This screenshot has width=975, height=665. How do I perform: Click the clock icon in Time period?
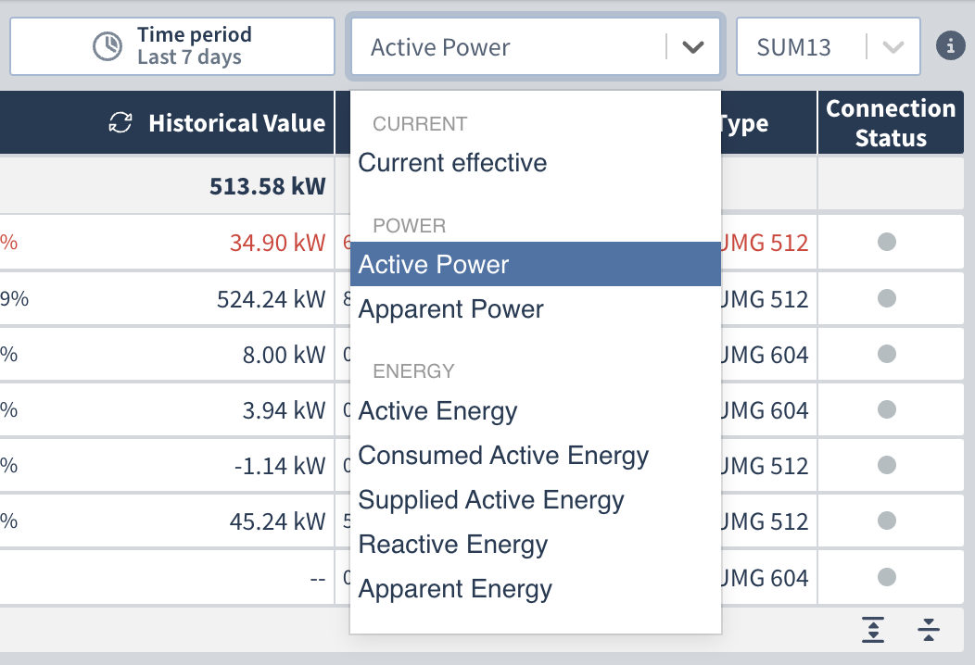[108, 46]
